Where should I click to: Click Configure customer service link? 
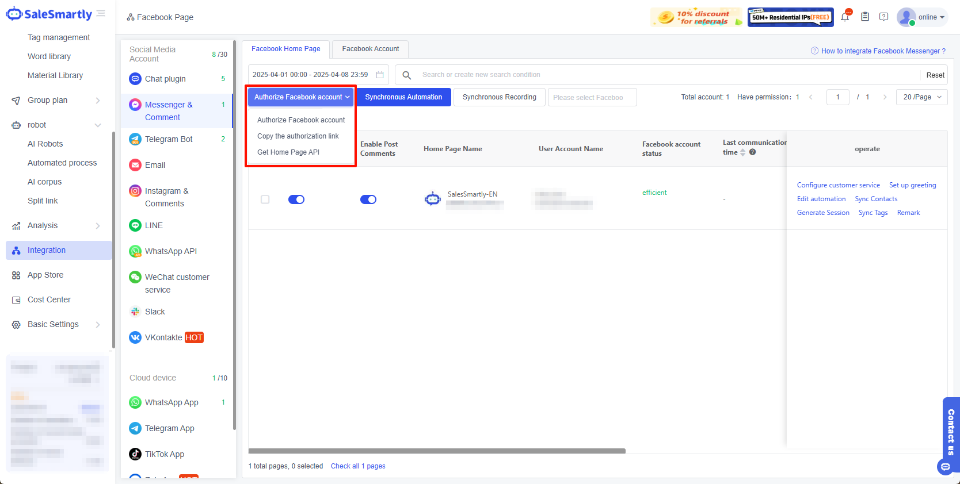(838, 185)
